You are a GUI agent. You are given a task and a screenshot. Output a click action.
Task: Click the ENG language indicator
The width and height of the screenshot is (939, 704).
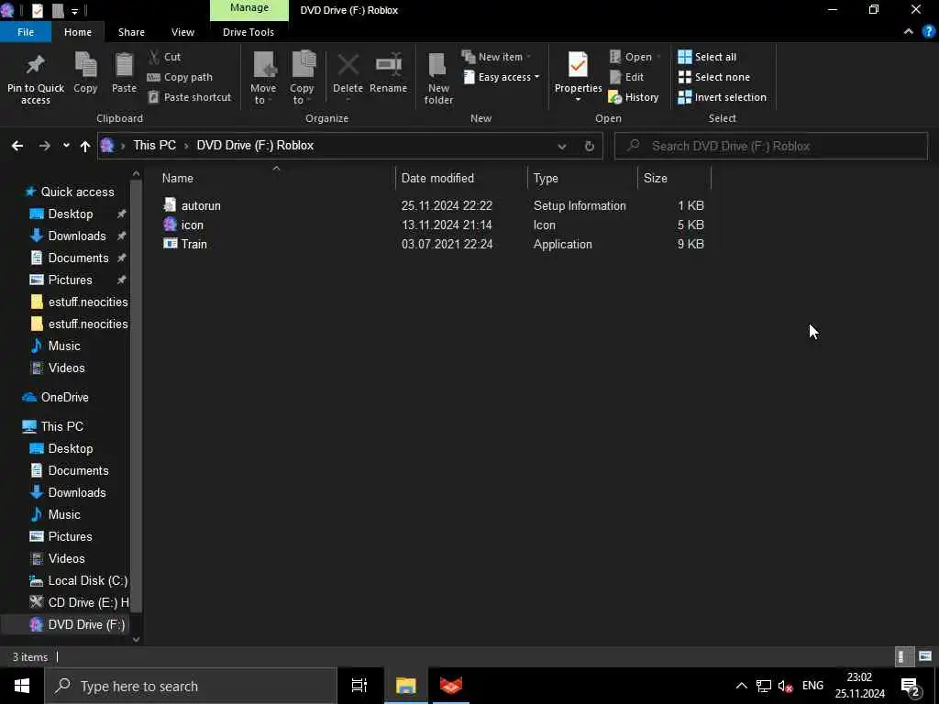(812, 686)
